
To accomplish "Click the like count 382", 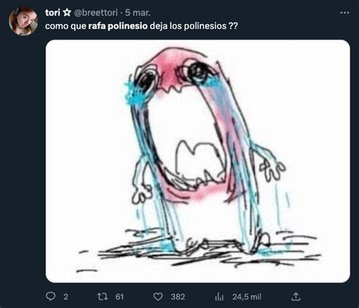I will point(178,297).
